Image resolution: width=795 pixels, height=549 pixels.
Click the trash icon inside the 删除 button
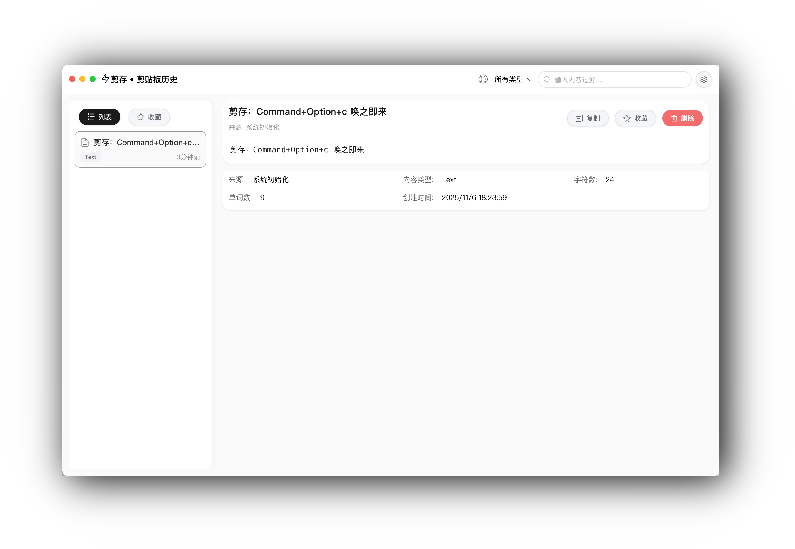click(x=675, y=118)
